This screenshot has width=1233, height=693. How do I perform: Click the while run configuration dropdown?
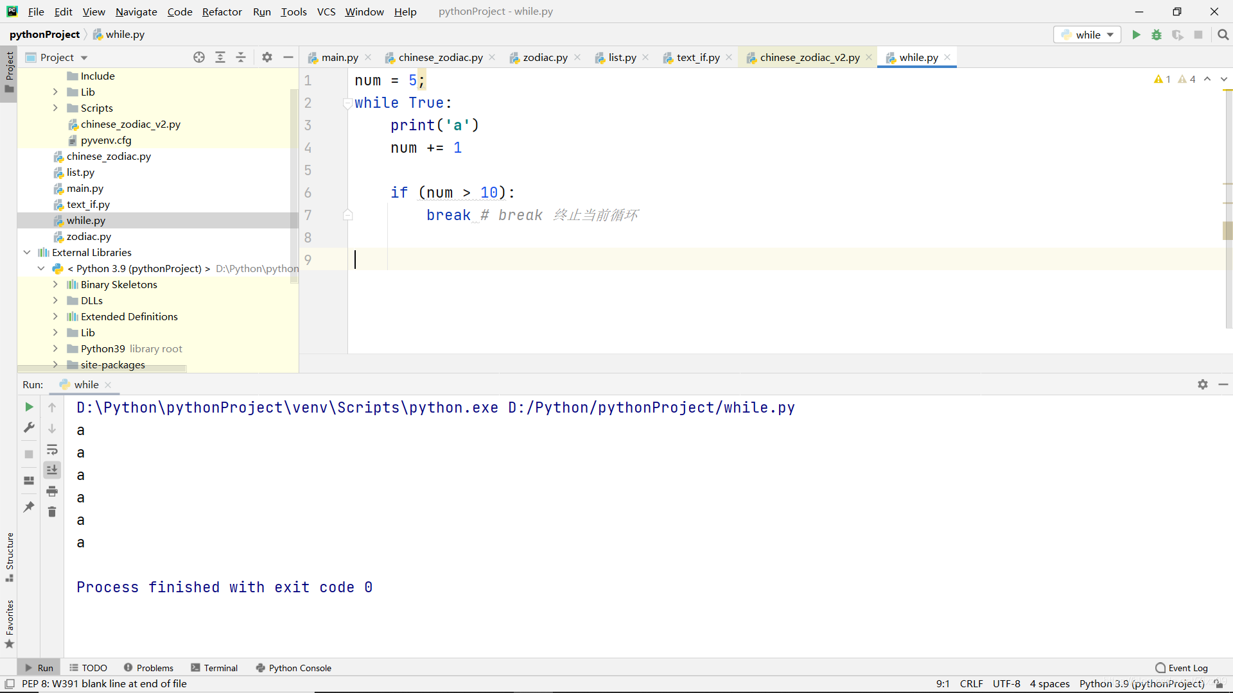point(1089,34)
